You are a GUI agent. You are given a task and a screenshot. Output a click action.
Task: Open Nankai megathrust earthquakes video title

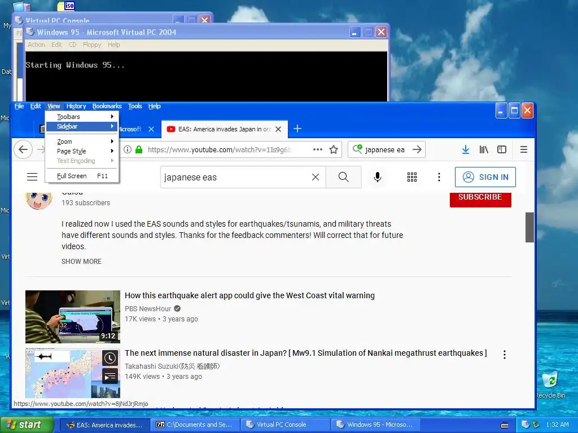coord(305,353)
